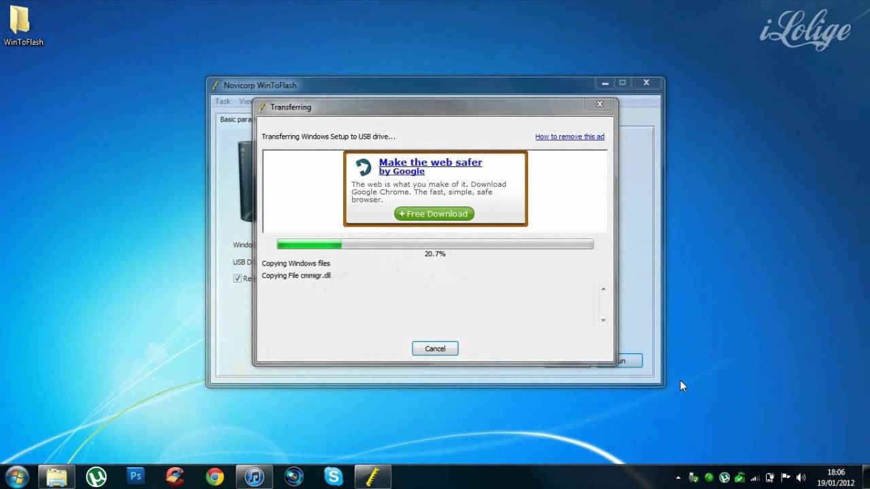The width and height of the screenshot is (870, 489).
Task: Open the network signal tray icon
Action: (x=755, y=477)
